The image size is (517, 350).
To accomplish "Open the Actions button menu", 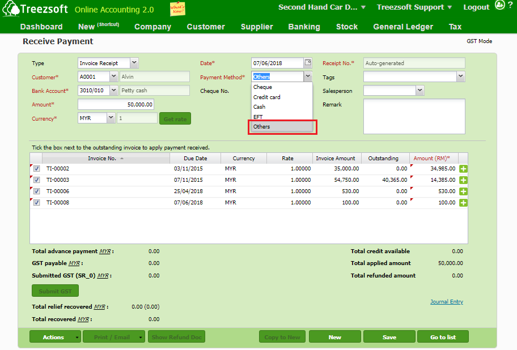I will 55,337.
